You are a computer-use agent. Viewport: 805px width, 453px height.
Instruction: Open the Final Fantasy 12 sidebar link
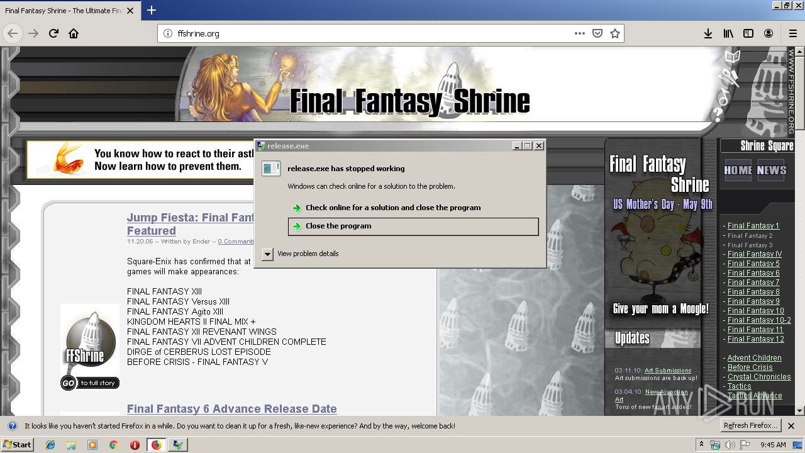point(756,339)
